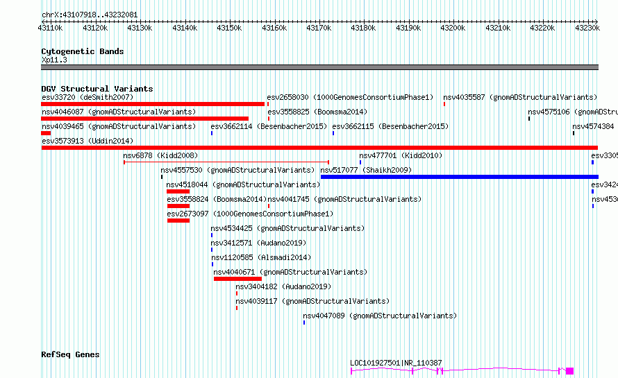The width and height of the screenshot is (618, 378).
Task: Select esv3662114 (Besenbacher2015) label
Action: coord(269,126)
